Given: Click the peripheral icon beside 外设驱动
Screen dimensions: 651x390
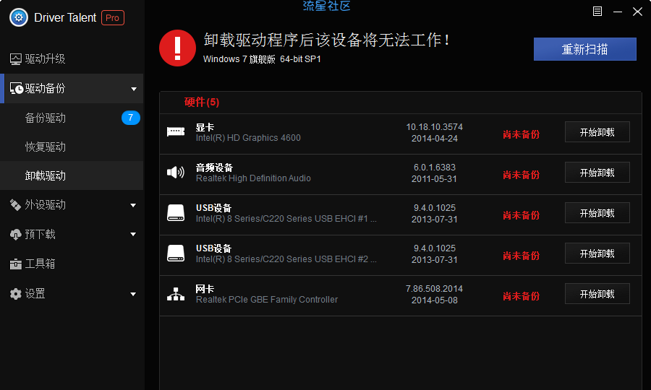Looking at the screenshot, I should click(x=15, y=204).
